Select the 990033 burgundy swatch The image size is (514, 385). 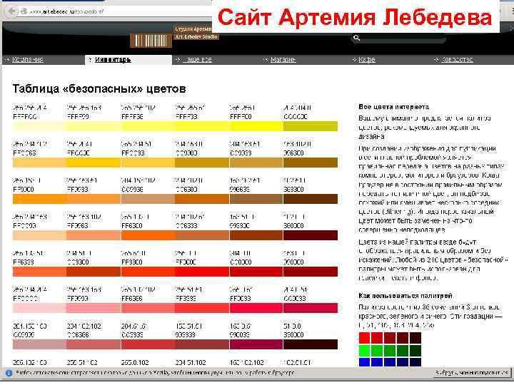[x=256, y=344]
